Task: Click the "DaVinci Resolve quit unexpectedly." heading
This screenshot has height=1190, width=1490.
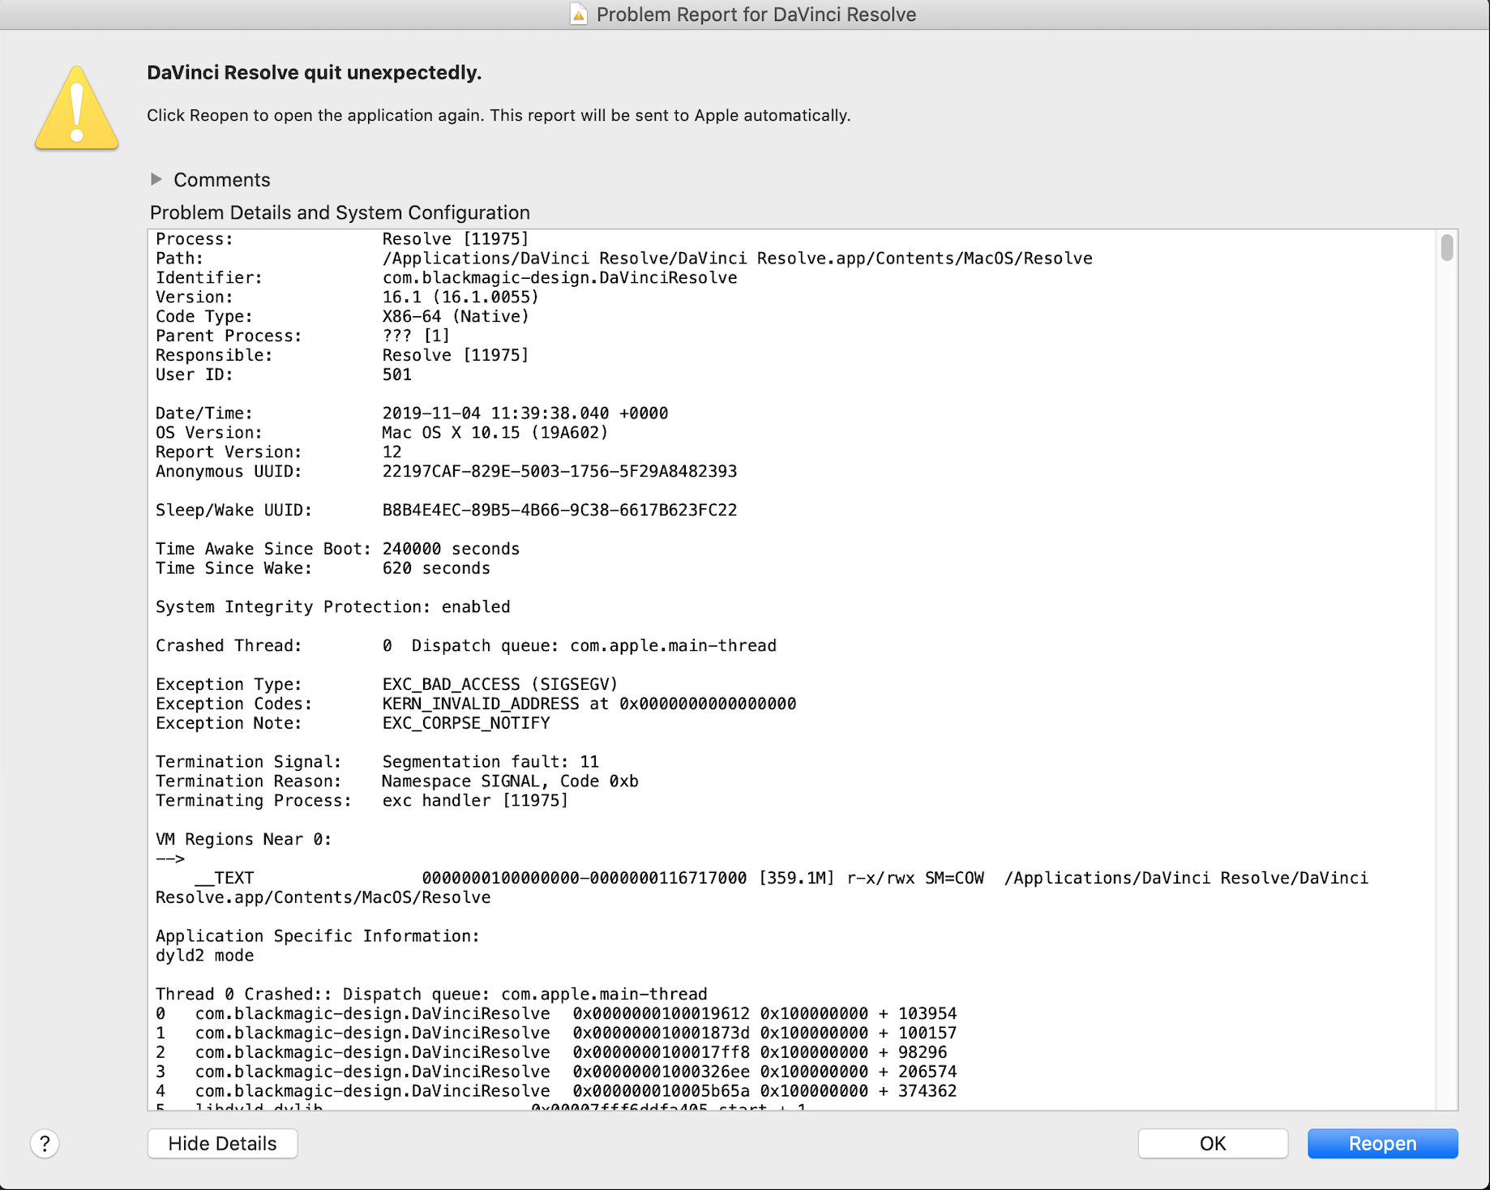Action: point(315,73)
